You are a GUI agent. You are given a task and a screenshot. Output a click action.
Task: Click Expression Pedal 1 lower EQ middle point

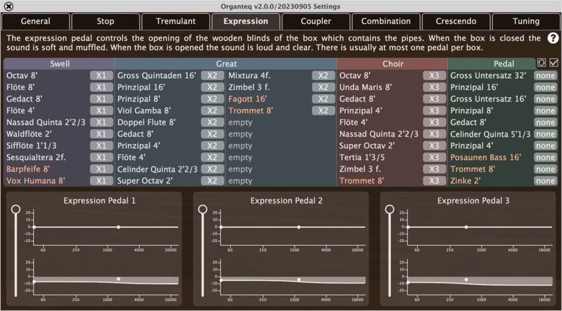119,279
